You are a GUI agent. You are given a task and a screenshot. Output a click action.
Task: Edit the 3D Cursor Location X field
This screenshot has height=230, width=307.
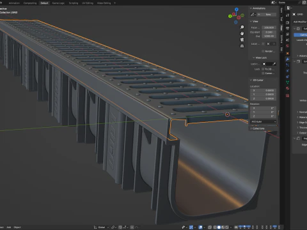click(x=264, y=91)
